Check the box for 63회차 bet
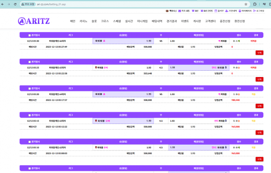 [29, 115]
